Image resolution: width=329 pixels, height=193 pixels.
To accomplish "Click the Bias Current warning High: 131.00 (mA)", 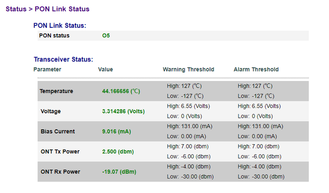I will tap(190, 126).
